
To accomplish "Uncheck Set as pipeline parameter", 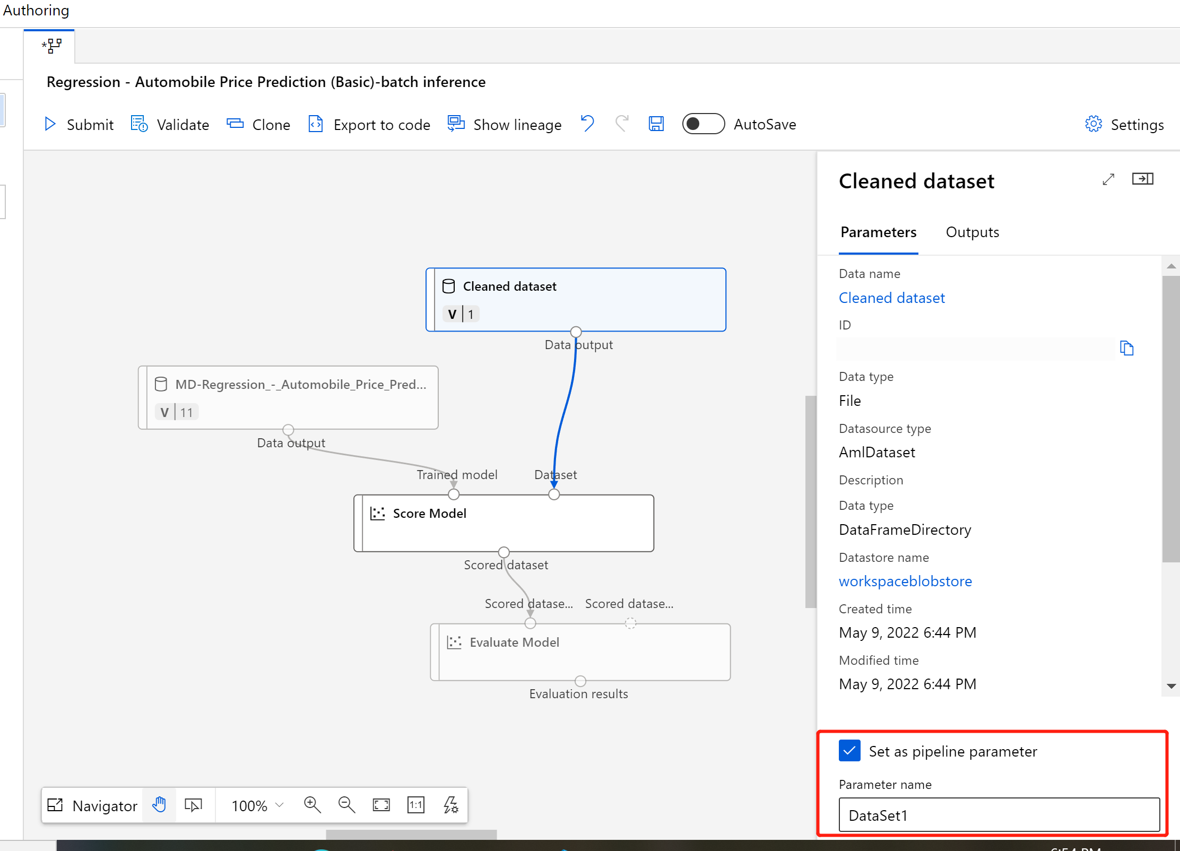I will (849, 751).
